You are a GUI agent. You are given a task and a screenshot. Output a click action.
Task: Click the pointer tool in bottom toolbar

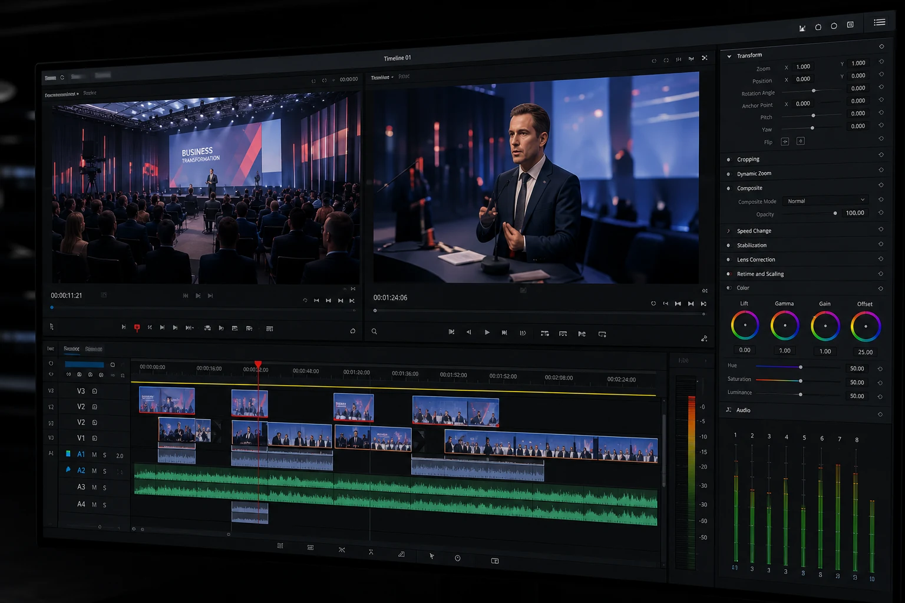click(x=431, y=556)
